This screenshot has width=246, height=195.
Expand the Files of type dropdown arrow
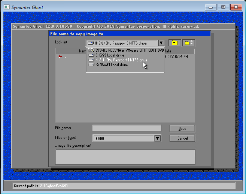[x=157, y=138]
